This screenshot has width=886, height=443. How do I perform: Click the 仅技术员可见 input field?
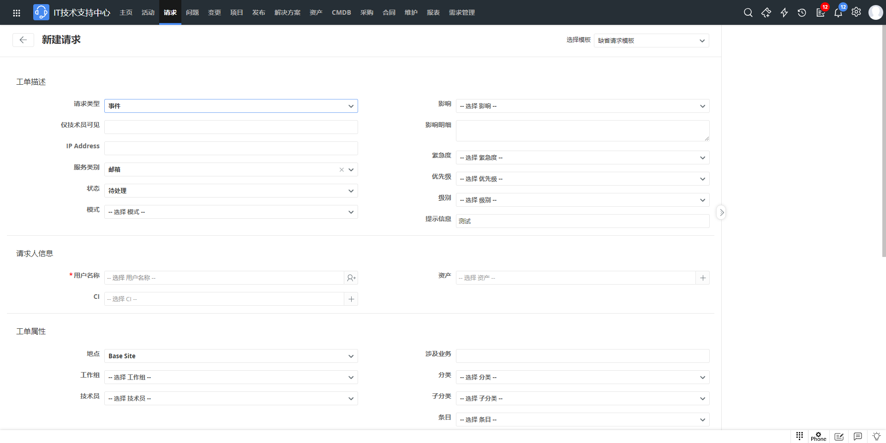tap(231, 127)
